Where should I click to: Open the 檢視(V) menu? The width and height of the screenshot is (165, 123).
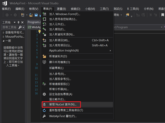[x=34, y=9]
